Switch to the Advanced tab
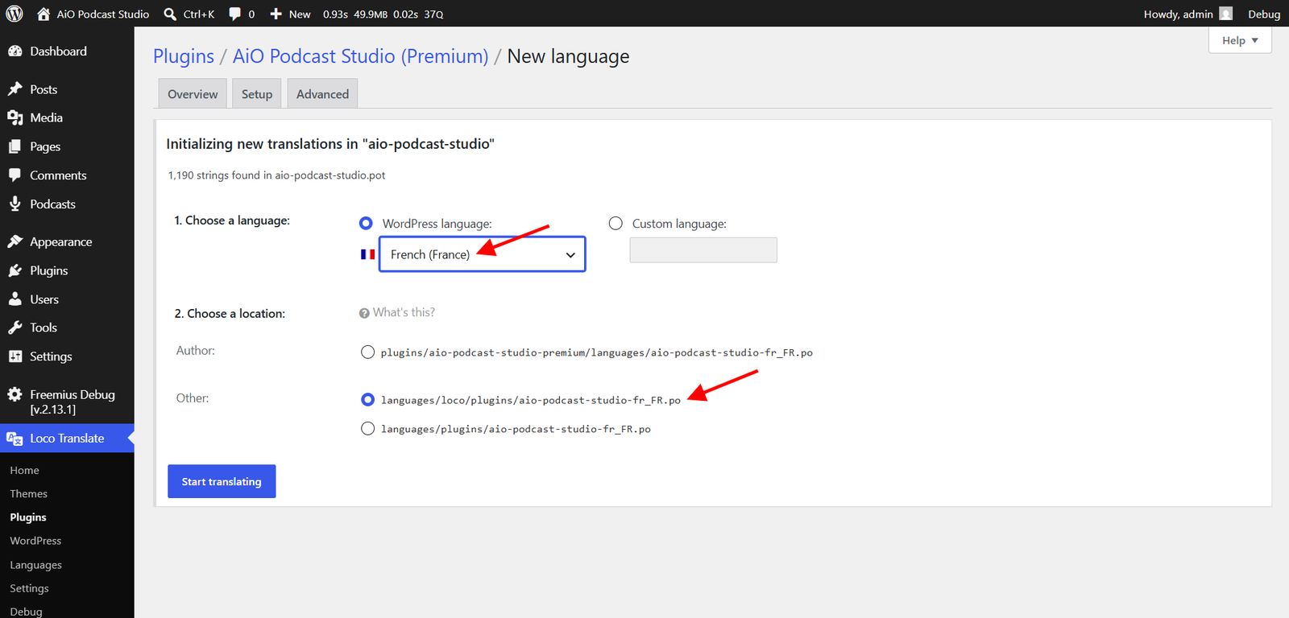The width and height of the screenshot is (1289, 618). point(322,93)
